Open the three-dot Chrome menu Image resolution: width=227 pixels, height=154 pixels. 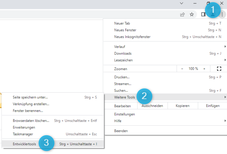click(x=222, y=14)
